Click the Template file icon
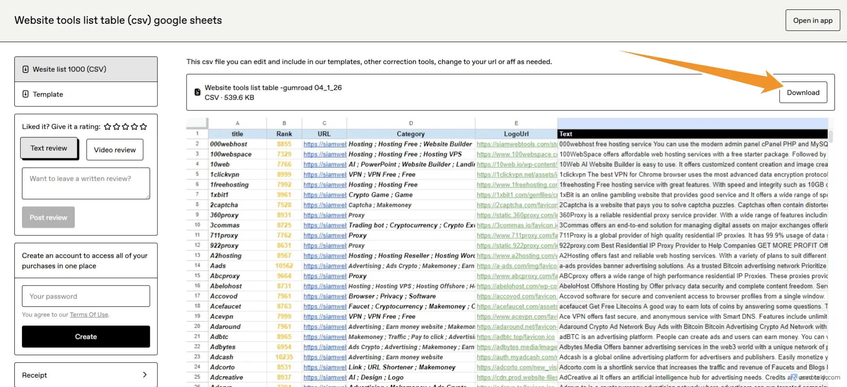847x387 pixels. pyautogui.click(x=26, y=94)
